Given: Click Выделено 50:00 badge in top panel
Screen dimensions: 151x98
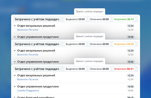Looking at the screenshot, I should point(75,19).
